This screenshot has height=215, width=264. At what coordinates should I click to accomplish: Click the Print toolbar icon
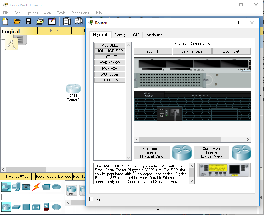40,21
